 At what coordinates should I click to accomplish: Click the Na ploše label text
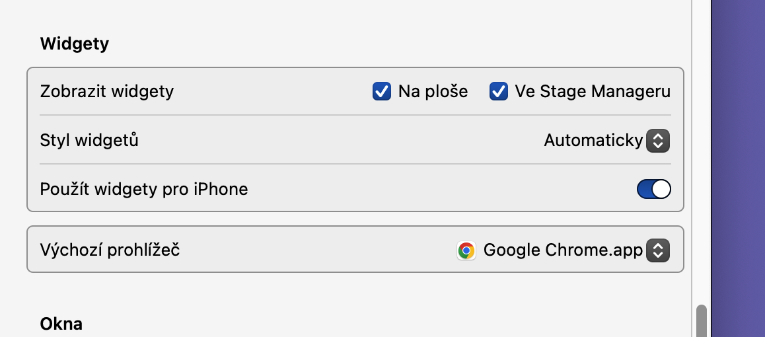click(433, 91)
